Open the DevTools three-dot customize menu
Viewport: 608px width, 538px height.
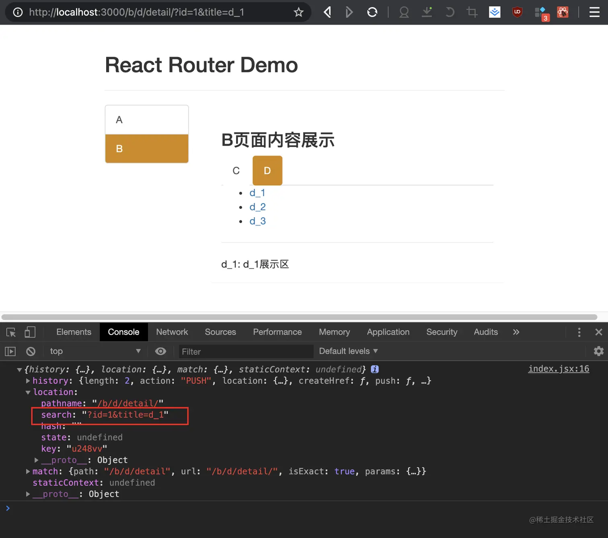click(579, 332)
